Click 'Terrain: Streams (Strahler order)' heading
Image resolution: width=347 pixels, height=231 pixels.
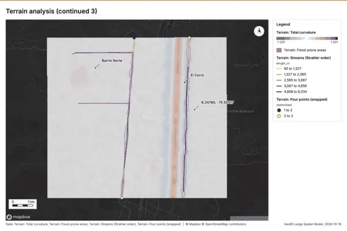click(x=304, y=58)
